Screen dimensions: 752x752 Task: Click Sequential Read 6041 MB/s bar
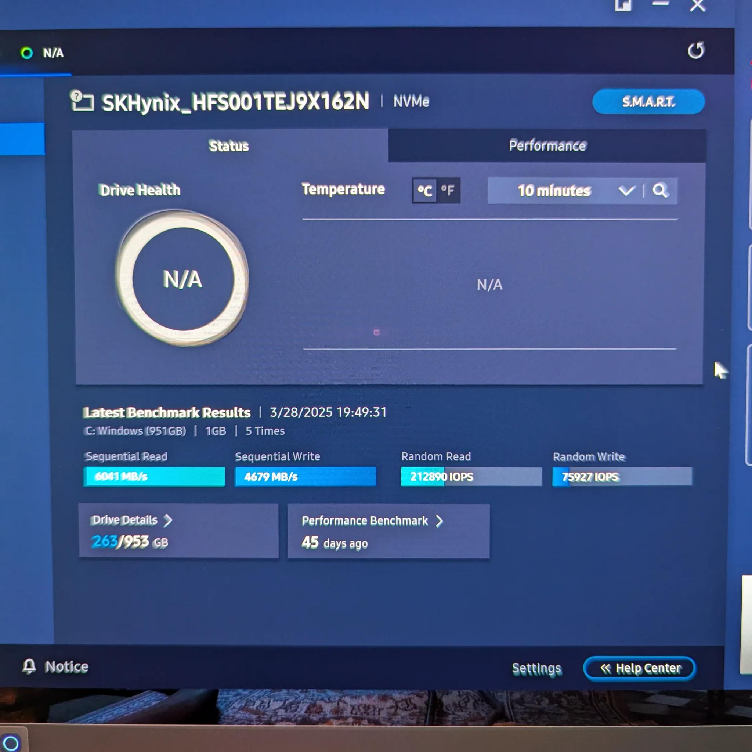coord(154,476)
